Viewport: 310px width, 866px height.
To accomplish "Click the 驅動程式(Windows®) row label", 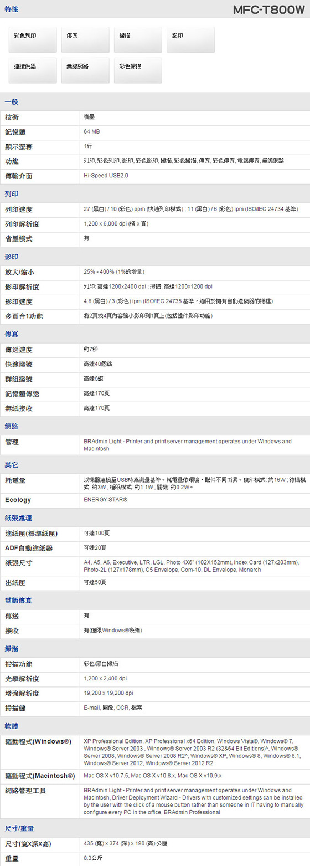I will click(x=38, y=741).
